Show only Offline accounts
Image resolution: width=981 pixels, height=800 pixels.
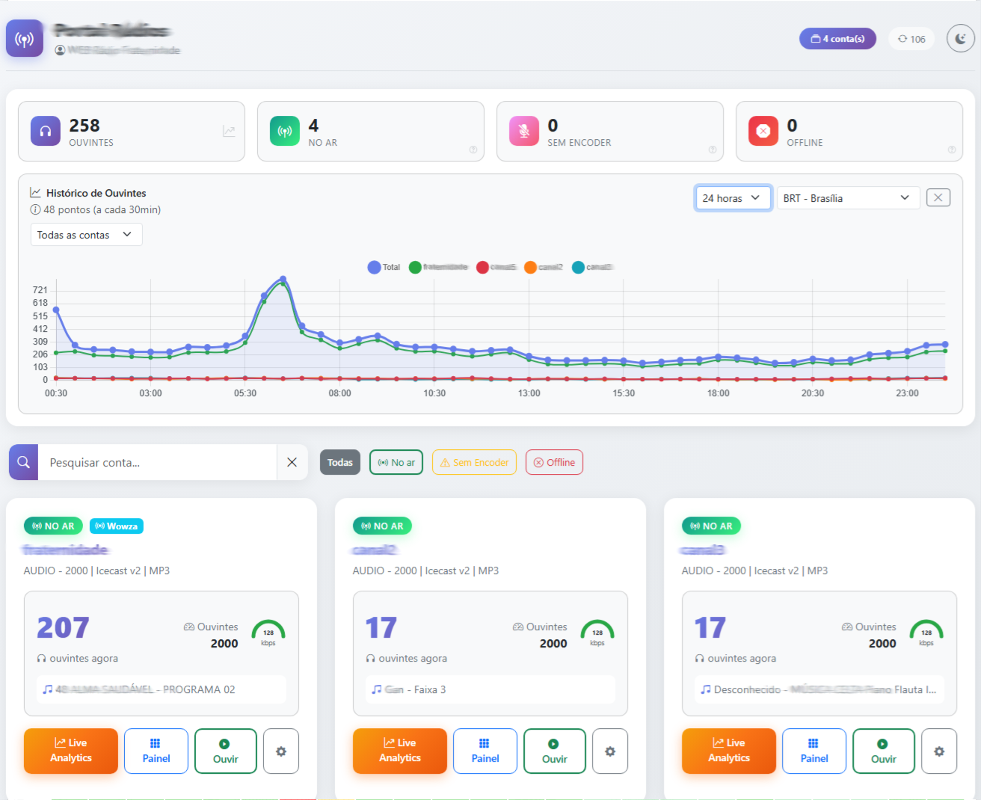554,462
